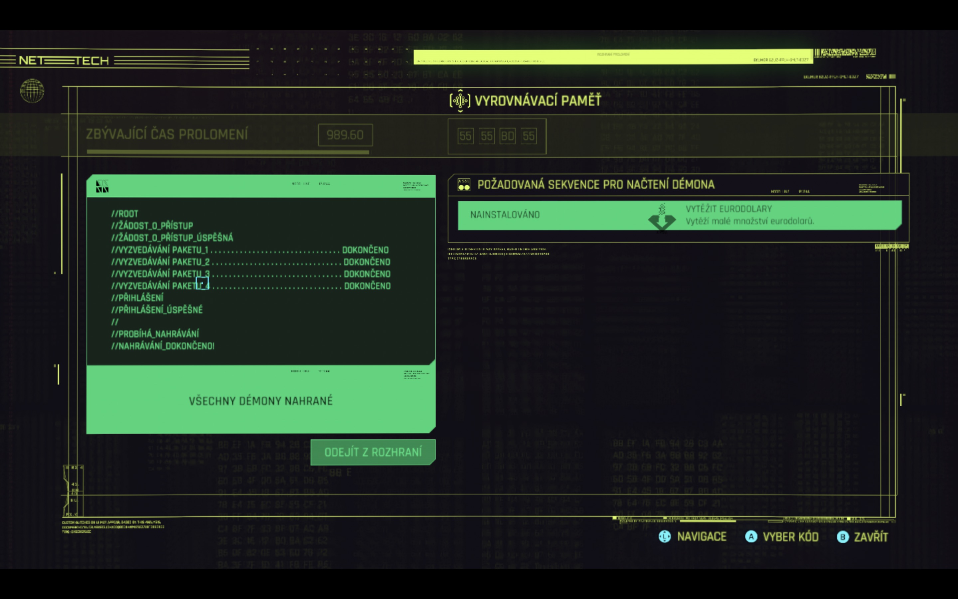Click the Nainstalováno status label
The width and height of the screenshot is (958, 599).
(x=505, y=215)
